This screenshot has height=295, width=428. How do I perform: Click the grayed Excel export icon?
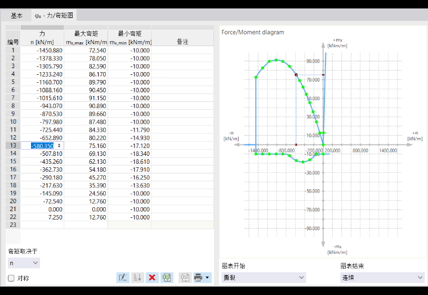tap(185, 278)
